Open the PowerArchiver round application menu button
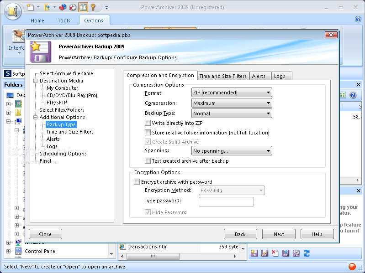 tap(13, 10)
